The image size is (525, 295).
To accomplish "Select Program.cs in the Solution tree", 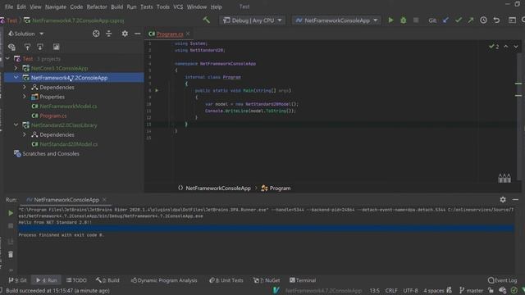I will click(52, 116).
